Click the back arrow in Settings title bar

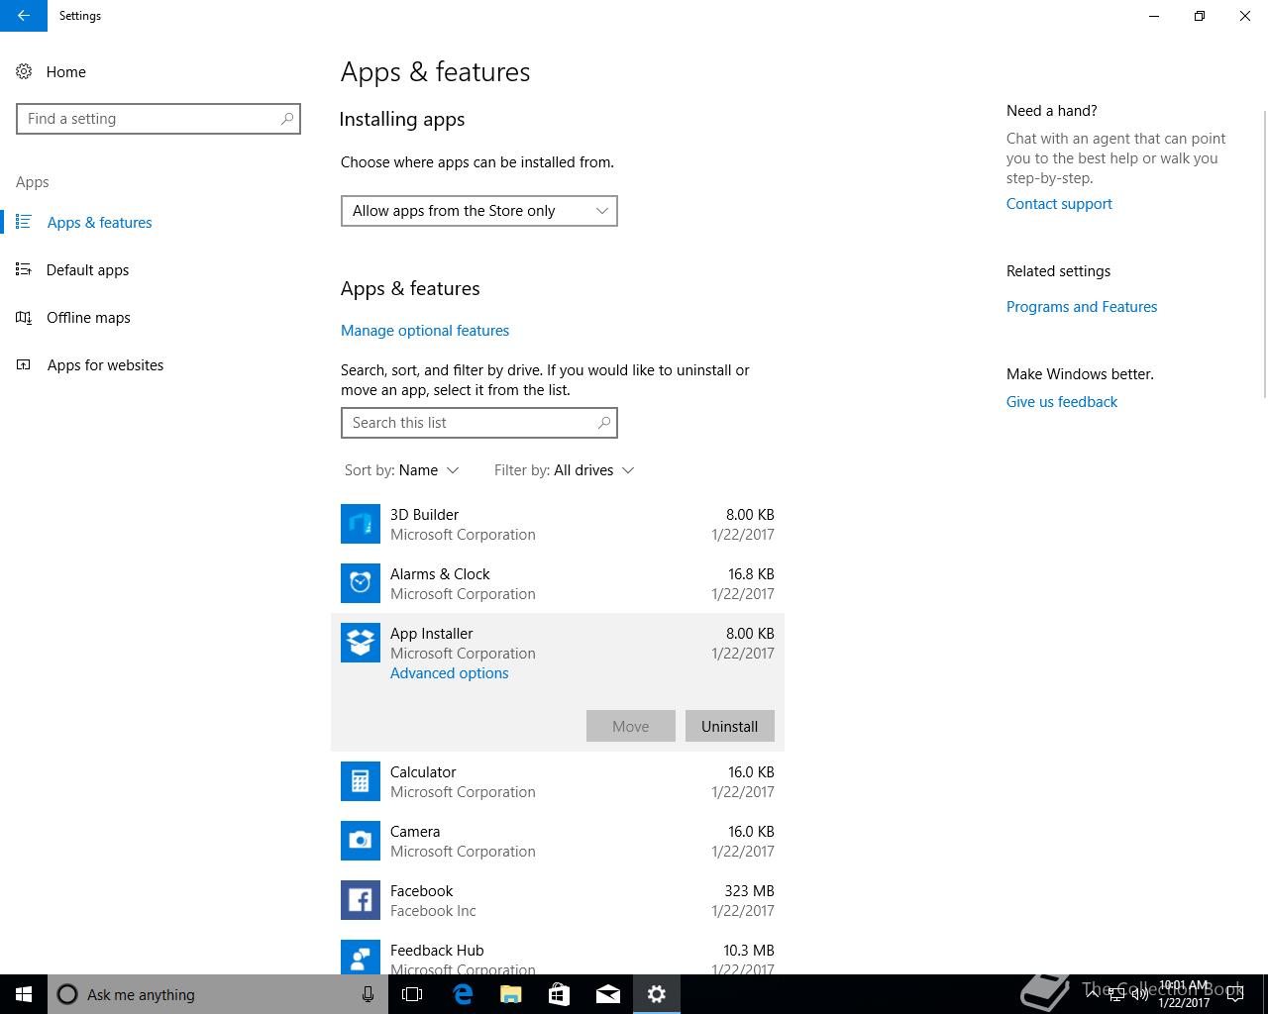click(24, 16)
